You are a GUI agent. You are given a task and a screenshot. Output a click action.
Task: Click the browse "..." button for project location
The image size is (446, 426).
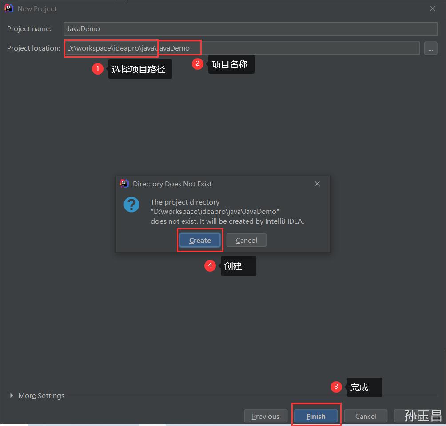click(430, 48)
